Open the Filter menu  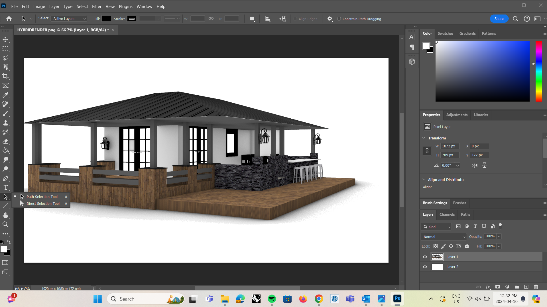[97, 6]
